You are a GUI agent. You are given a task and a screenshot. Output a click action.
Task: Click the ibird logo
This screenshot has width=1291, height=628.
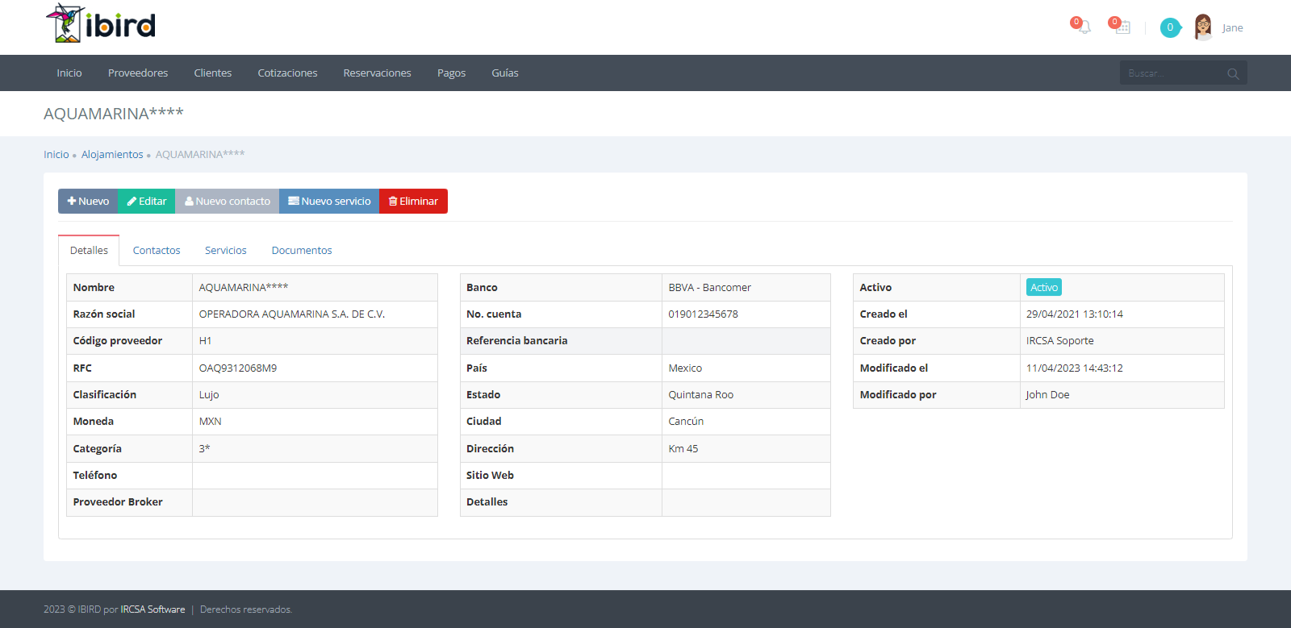(101, 23)
